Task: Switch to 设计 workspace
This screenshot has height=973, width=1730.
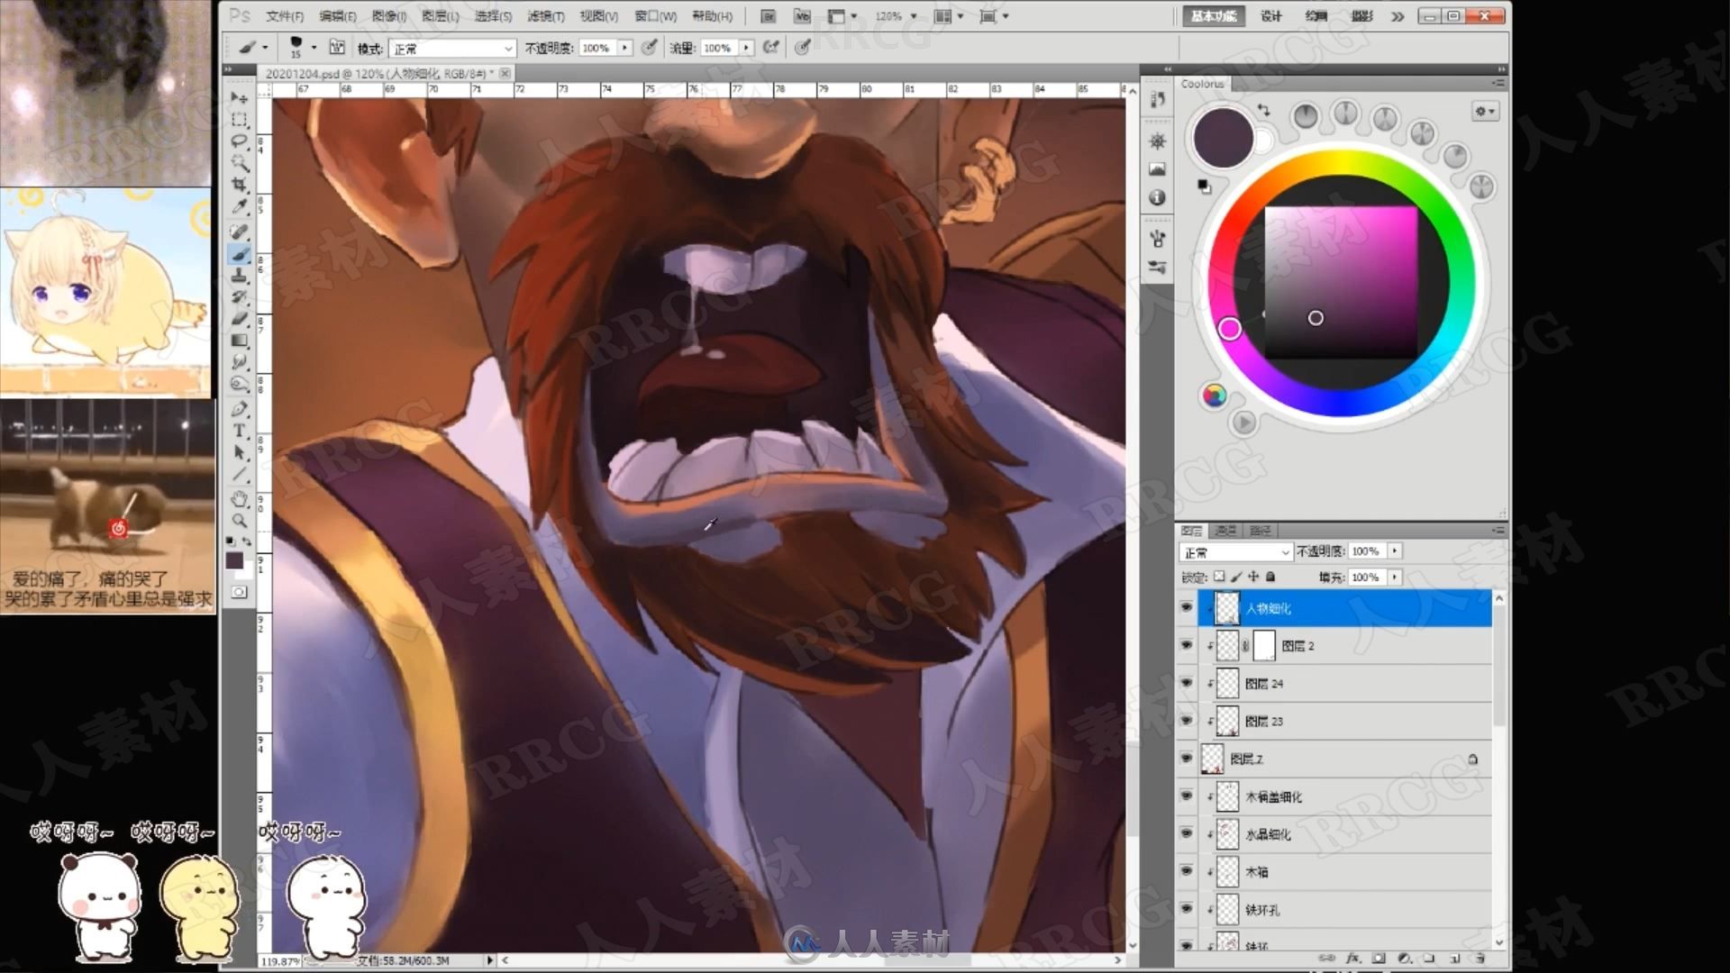Action: point(1271,16)
